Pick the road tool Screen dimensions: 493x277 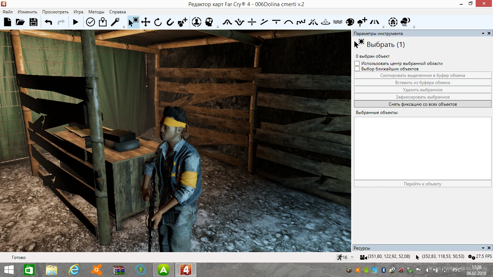375,22
